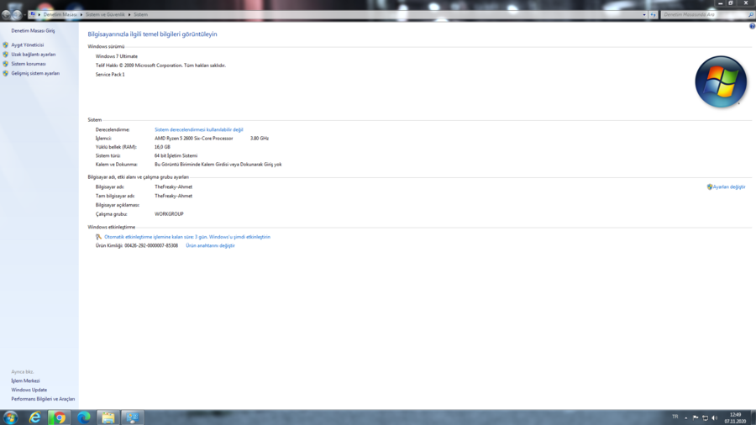Expand arrow before Denetim Masası breadcrumb
This screenshot has width=756, height=425.
(39, 14)
